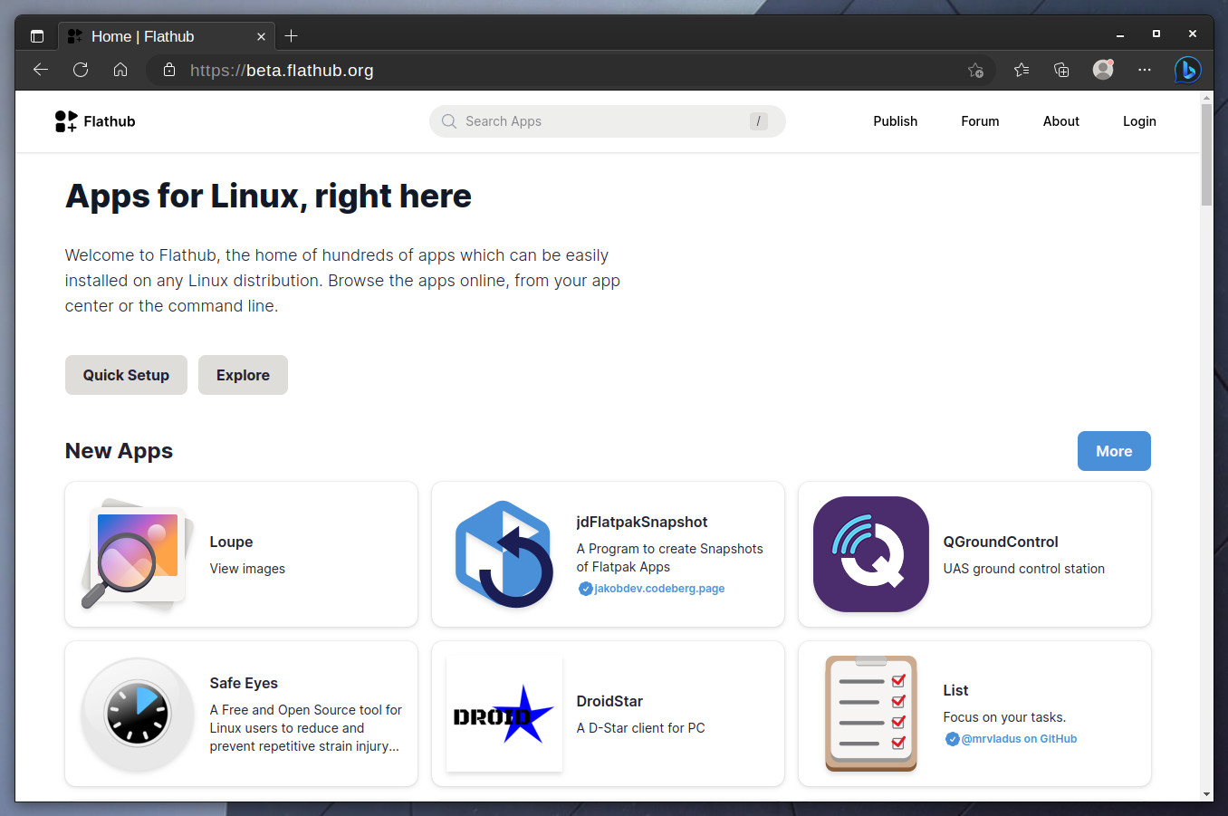Open the favorites list icon
Screen dimensions: 1228x816
click(1022, 70)
